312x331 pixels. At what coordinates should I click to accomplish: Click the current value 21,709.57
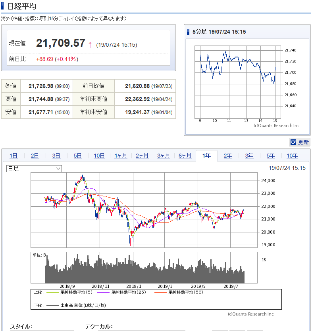point(61,43)
